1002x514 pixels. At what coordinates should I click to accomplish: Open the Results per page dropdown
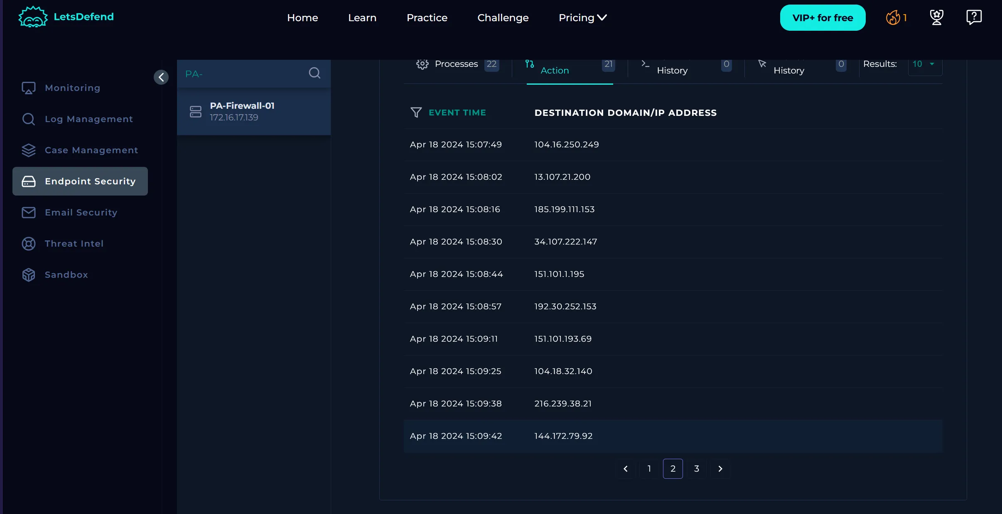[925, 64]
